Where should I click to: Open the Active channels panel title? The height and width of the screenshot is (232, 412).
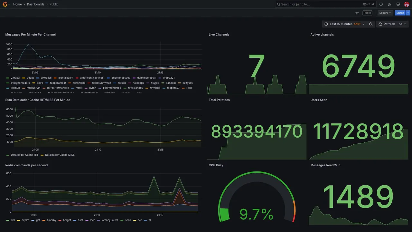tap(322, 34)
